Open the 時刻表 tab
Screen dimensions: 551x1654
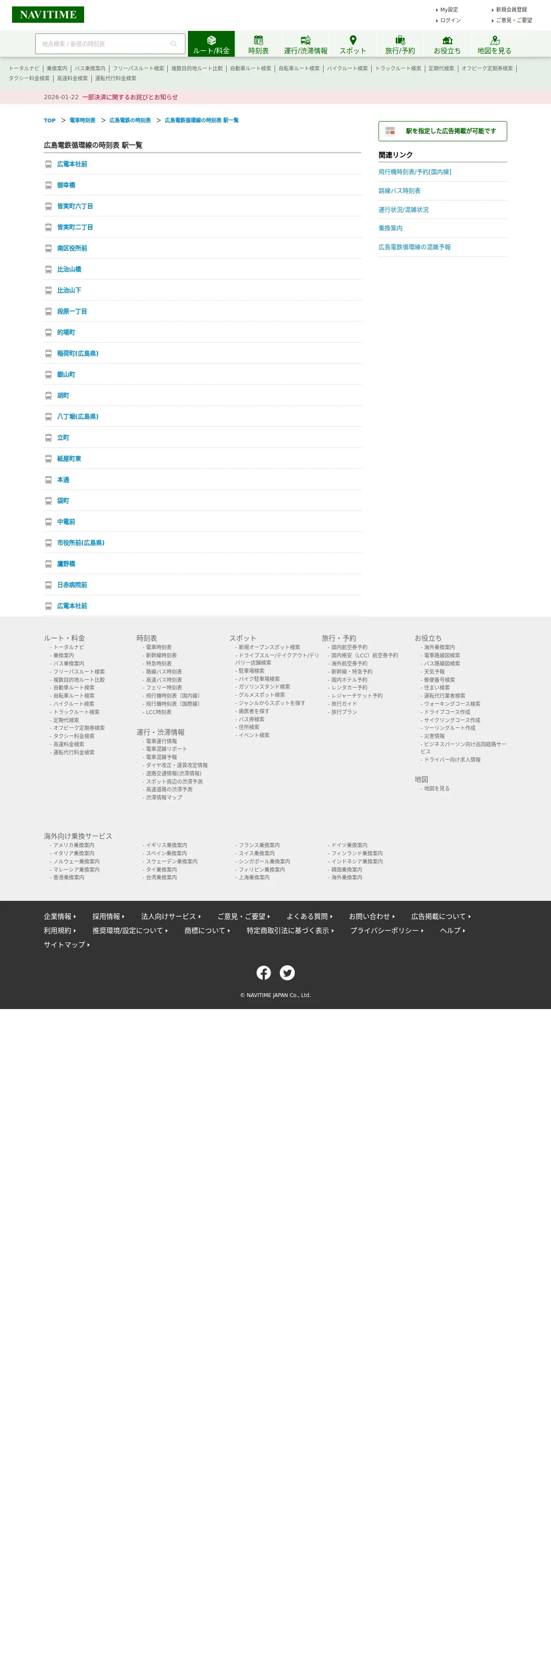tap(258, 44)
